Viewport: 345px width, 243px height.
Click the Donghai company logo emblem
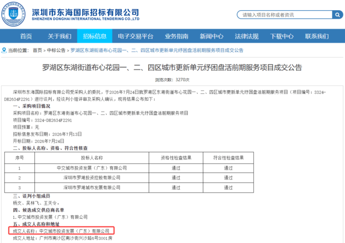(x=13, y=14)
